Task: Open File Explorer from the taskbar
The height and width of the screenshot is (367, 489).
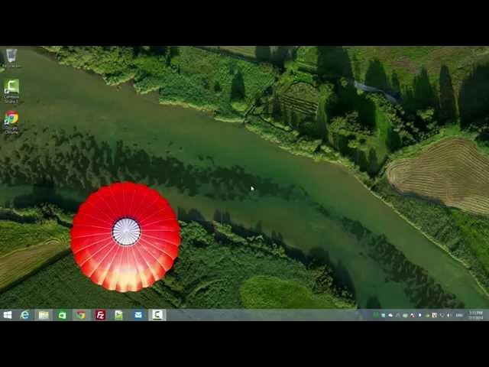Action: (44, 314)
